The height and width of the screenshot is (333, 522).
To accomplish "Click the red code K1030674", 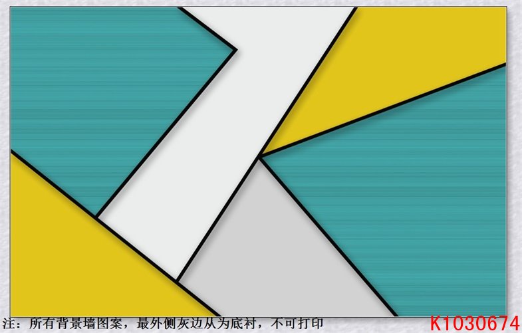I will 475,324.
